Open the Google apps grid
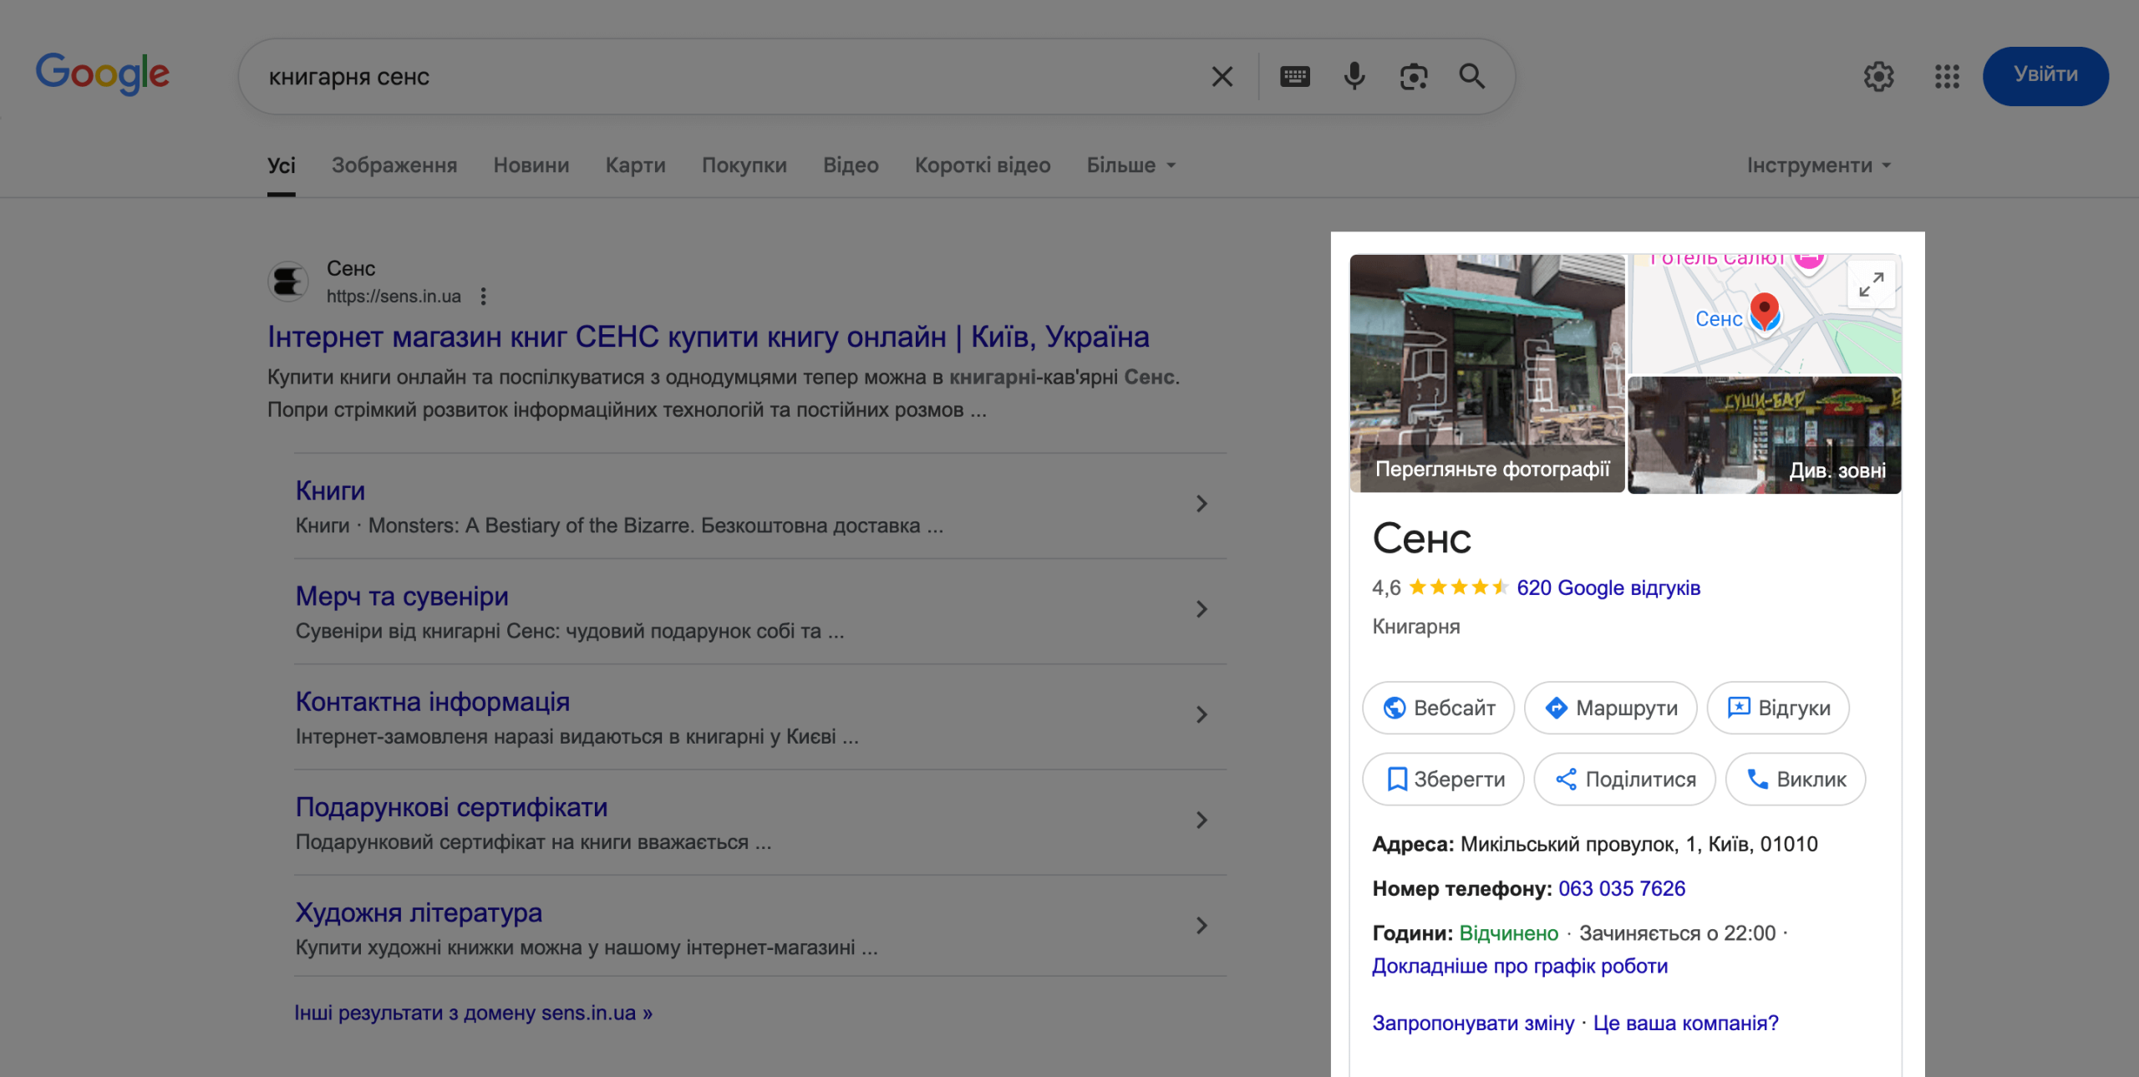 click(x=1947, y=77)
